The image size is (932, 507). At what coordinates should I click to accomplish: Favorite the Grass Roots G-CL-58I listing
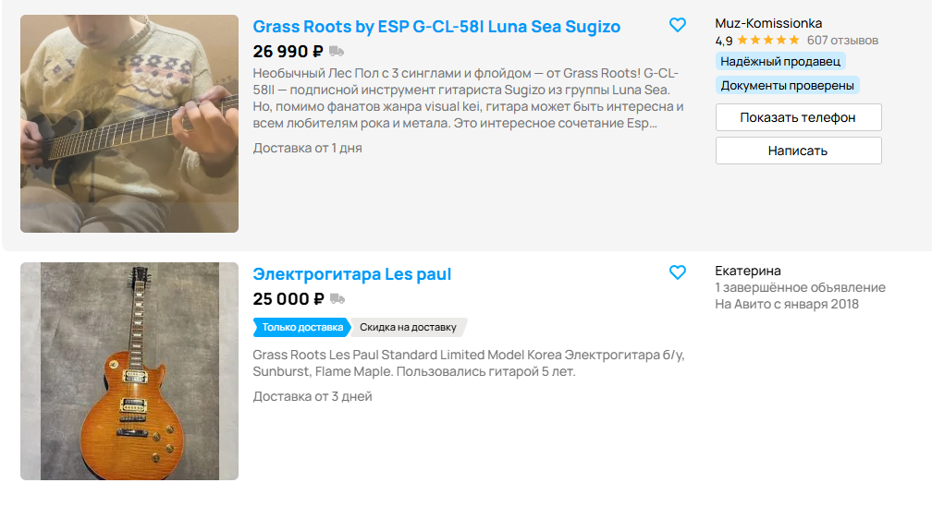click(678, 26)
